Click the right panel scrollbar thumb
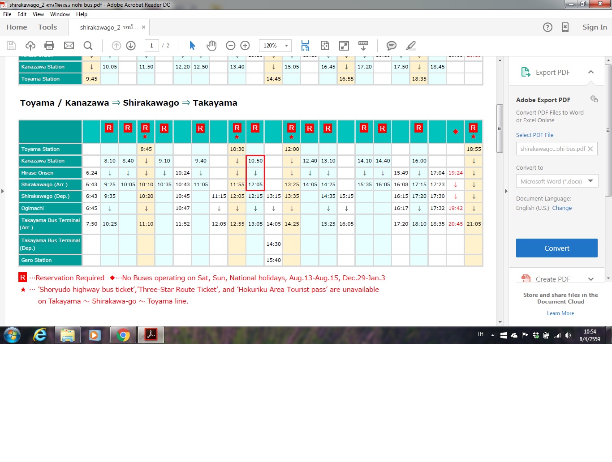This screenshot has width=612, height=462. click(x=608, y=130)
